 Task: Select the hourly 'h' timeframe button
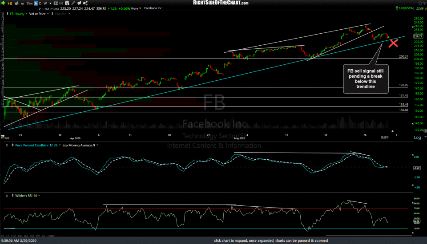(x=36, y=4)
